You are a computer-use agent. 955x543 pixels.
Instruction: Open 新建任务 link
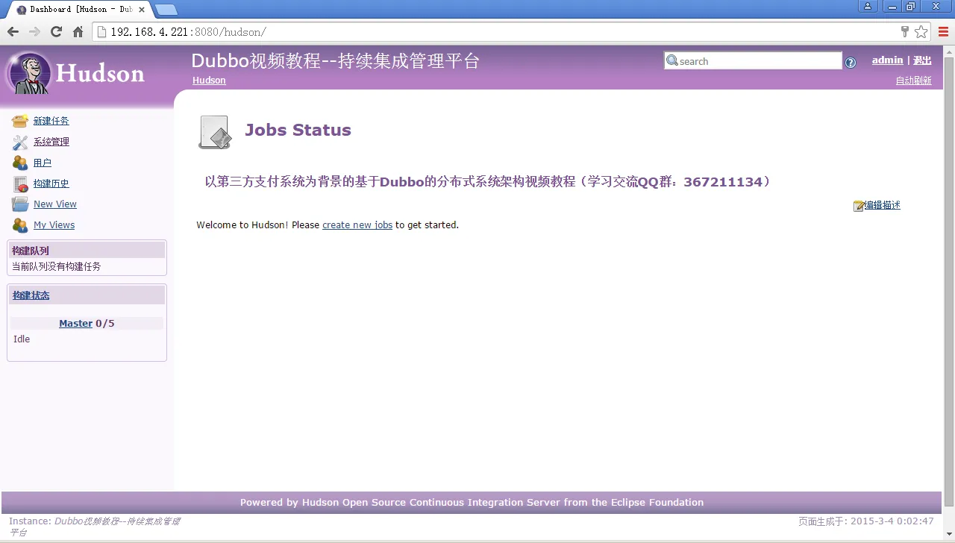pos(51,121)
